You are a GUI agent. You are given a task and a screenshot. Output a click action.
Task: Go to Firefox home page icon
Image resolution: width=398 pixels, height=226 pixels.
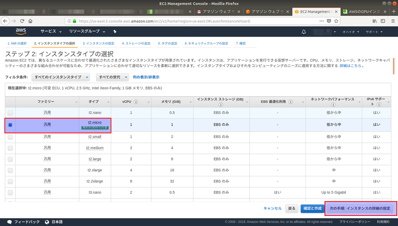click(x=30, y=21)
